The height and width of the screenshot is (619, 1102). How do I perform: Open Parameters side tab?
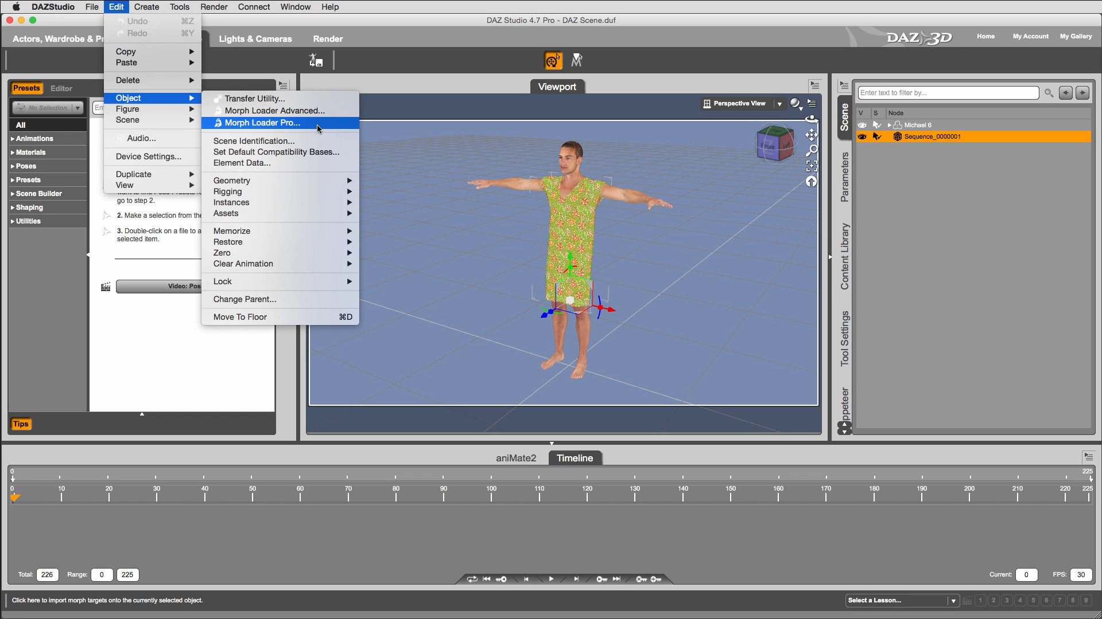[x=844, y=177]
